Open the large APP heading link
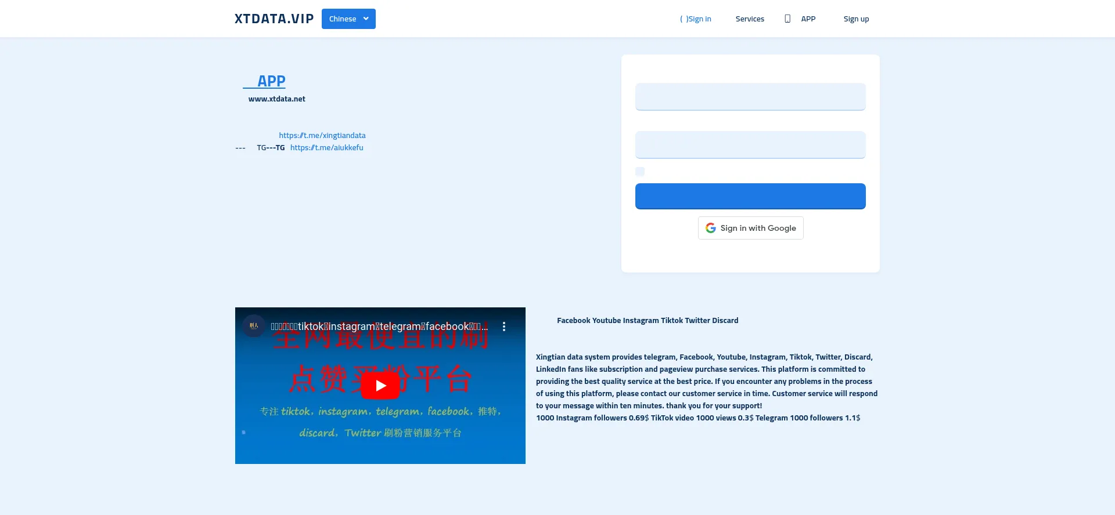This screenshot has width=1115, height=515. coord(264,81)
